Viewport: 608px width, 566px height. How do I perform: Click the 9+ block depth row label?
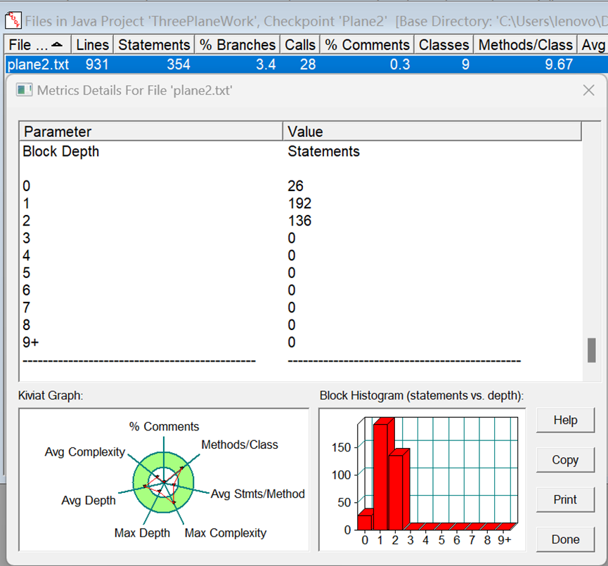coord(31,343)
